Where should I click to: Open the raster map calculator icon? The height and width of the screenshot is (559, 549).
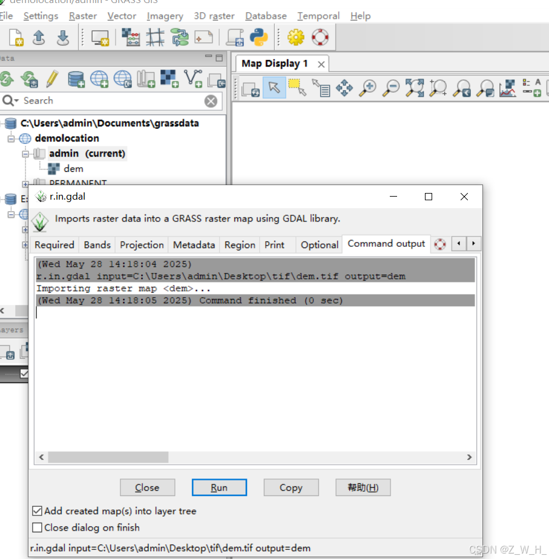coord(131,38)
